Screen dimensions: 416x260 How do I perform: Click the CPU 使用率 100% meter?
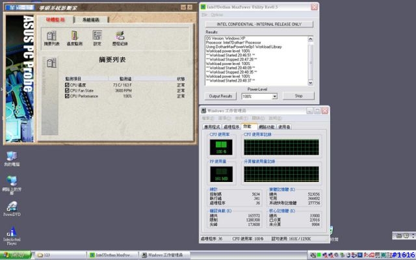point(221,148)
